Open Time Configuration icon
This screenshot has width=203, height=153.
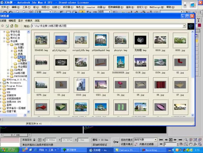click(x=181, y=144)
